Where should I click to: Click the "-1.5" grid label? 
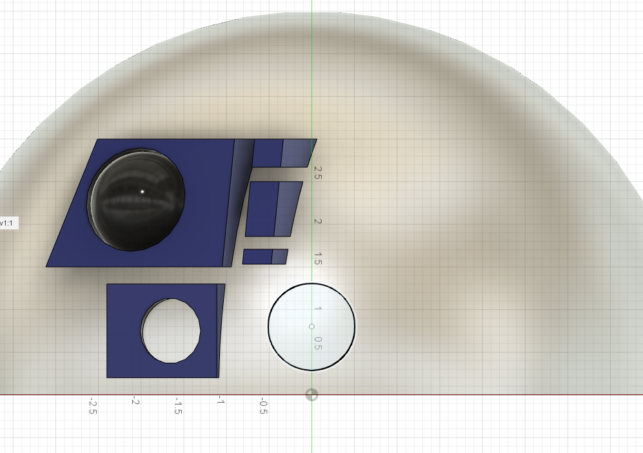coord(178,405)
